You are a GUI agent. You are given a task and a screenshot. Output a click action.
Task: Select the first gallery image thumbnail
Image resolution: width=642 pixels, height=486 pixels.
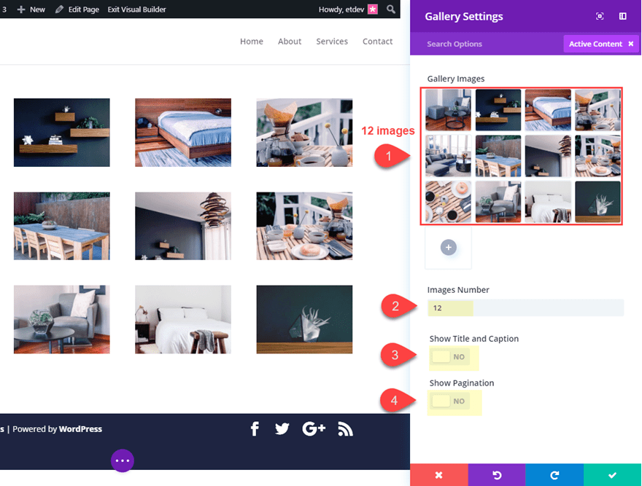tap(447, 110)
